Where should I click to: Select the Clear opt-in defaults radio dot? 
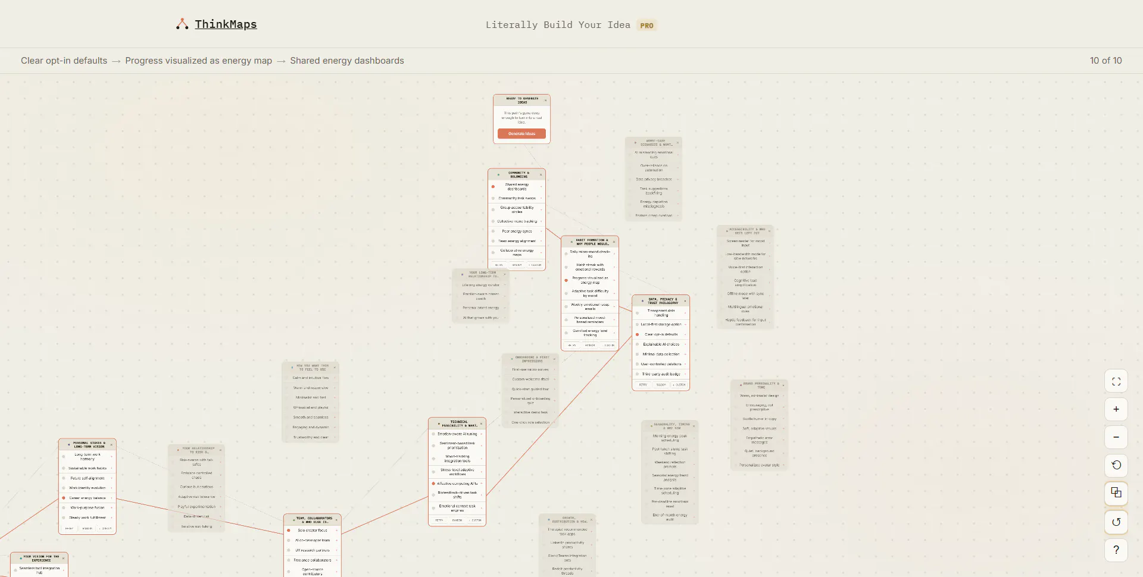(637, 334)
